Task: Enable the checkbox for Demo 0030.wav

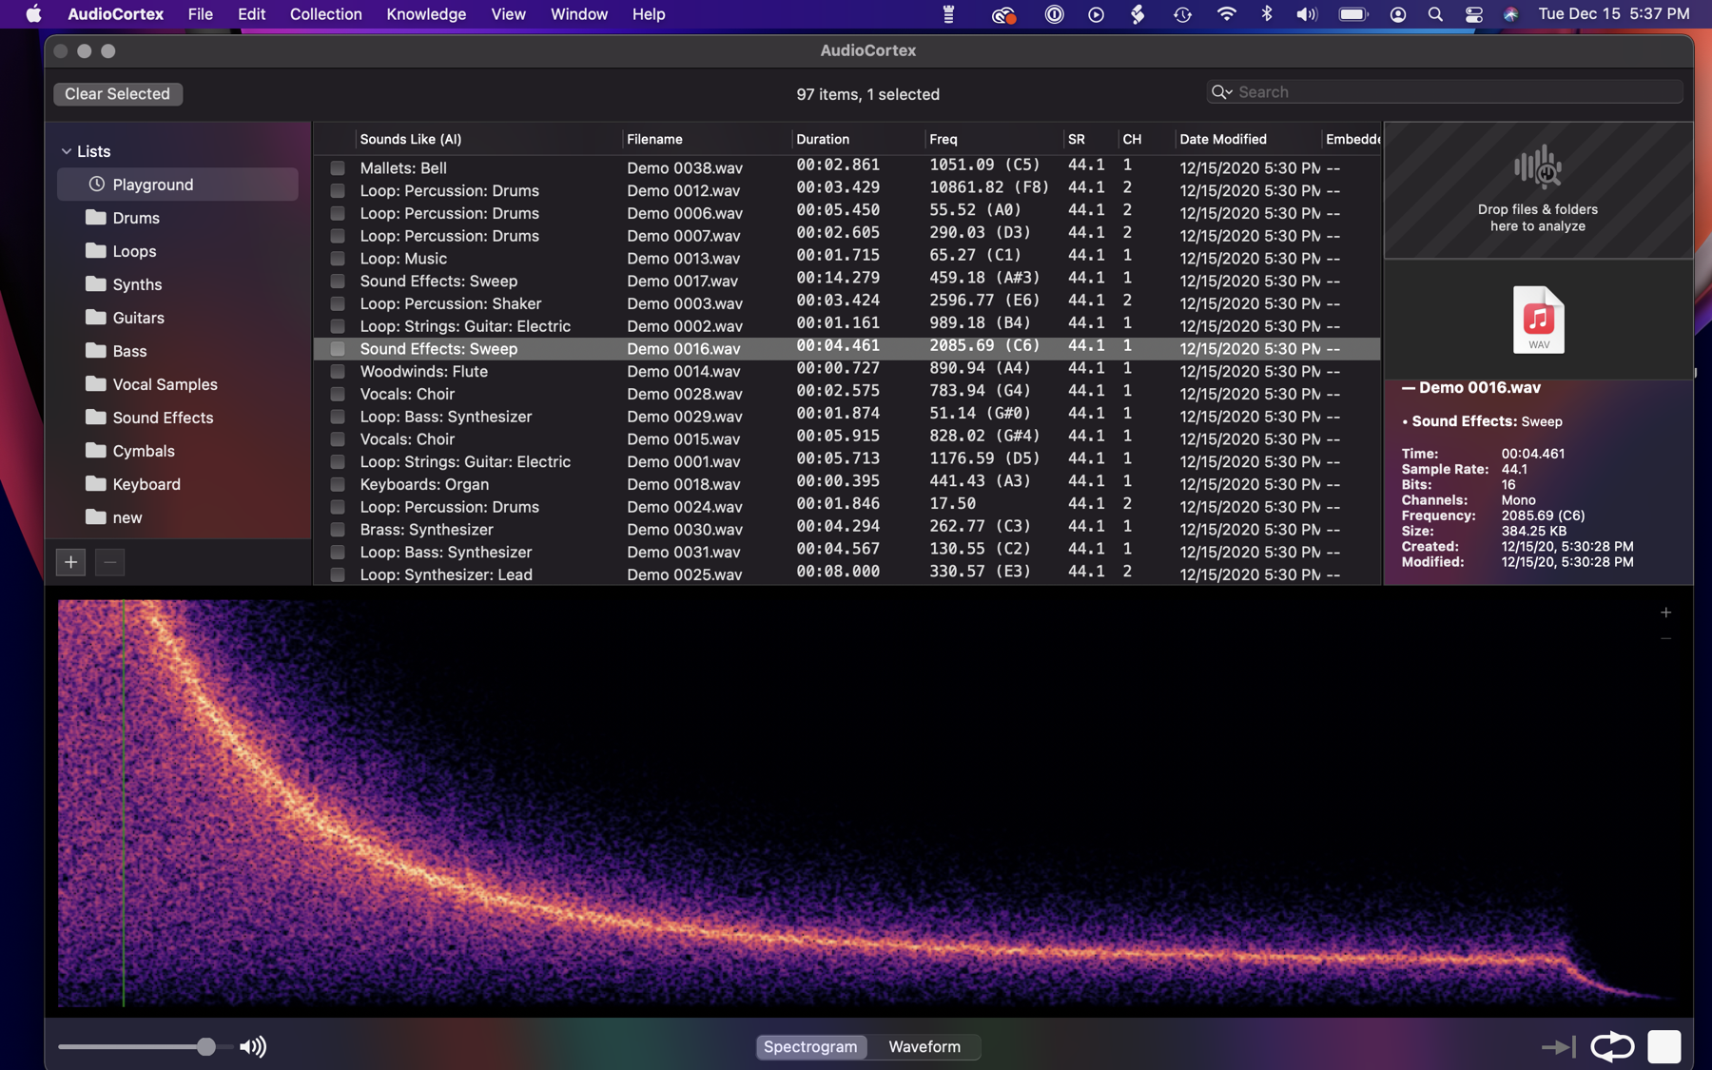Action: pos(338,530)
